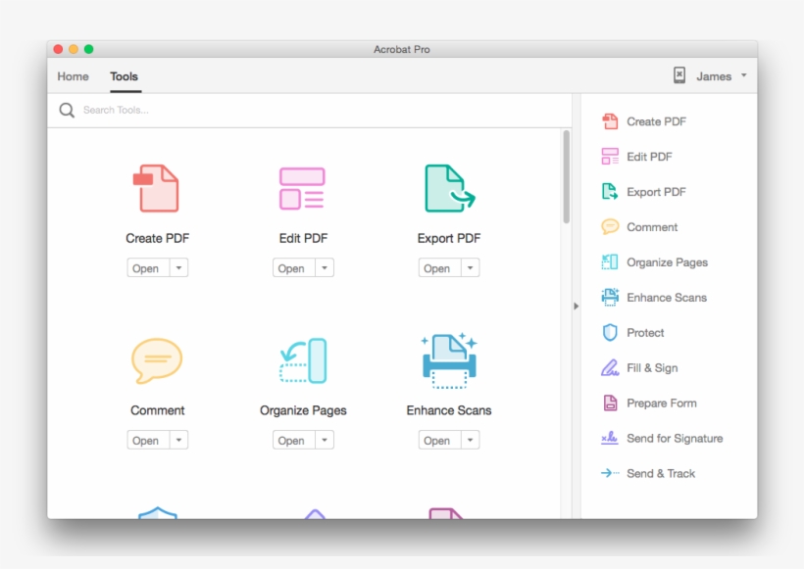
Task: Collapse the right tools pane arrow
Action: 576,306
